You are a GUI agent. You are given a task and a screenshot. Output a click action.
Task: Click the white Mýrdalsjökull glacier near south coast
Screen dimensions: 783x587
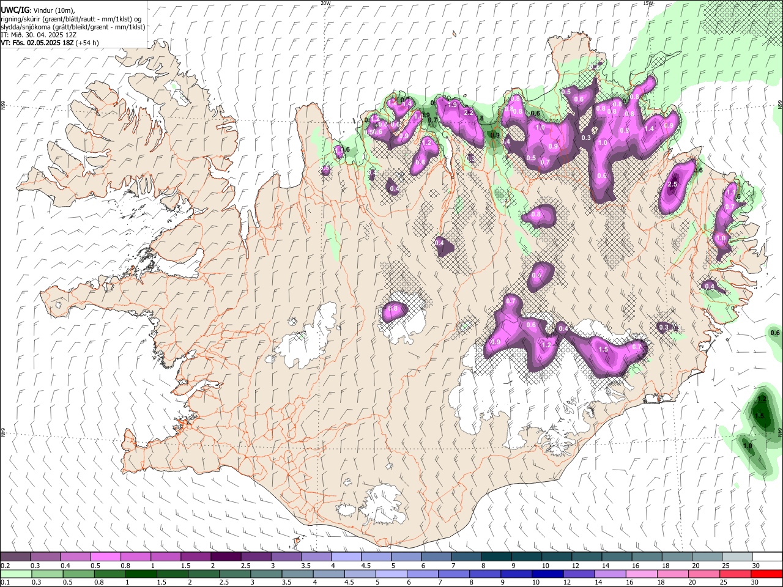coord(382,504)
